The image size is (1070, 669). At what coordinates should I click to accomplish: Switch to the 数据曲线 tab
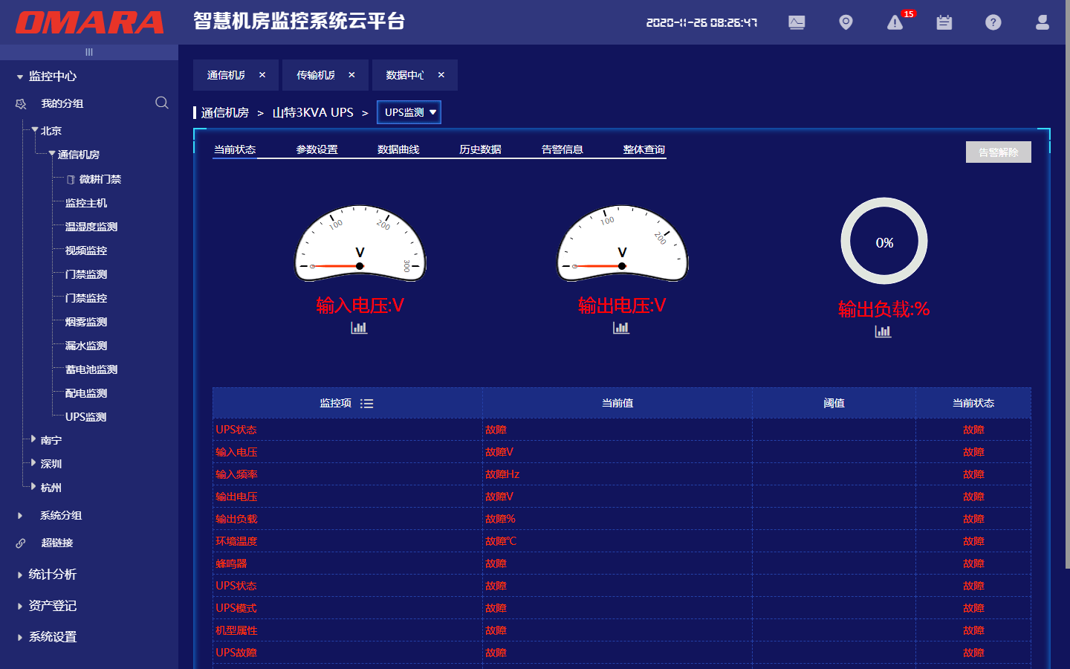point(398,149)
